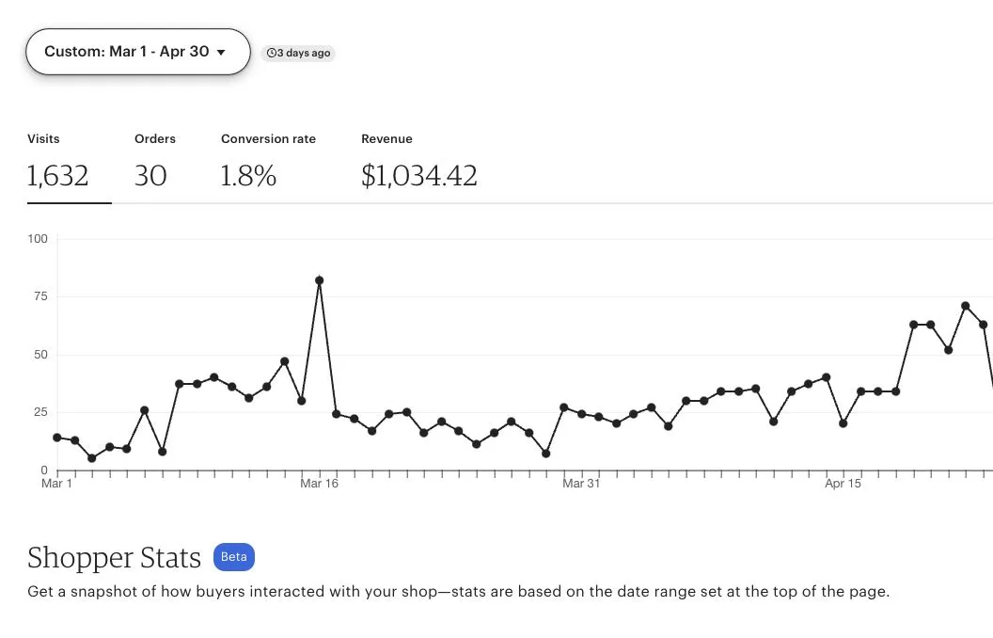Click the Mar 16 x-axis label
This screenshot has width=993, height=638.
click(319, 484)
